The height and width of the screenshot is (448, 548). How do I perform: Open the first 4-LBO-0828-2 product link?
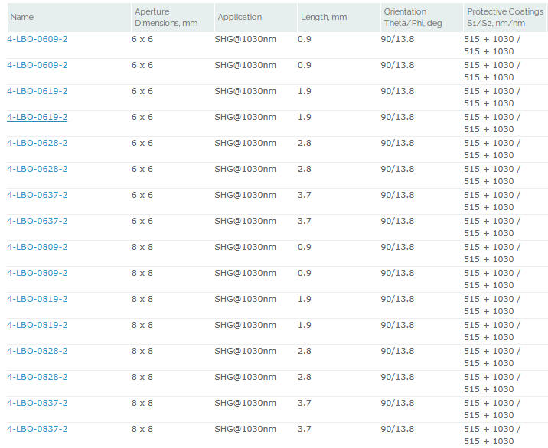coord(37,351)
